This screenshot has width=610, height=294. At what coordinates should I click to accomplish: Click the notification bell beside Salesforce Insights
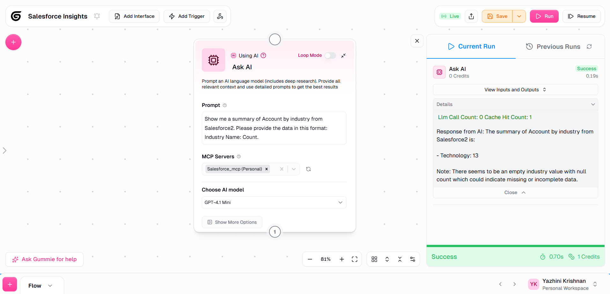click(x=97, y=16)
